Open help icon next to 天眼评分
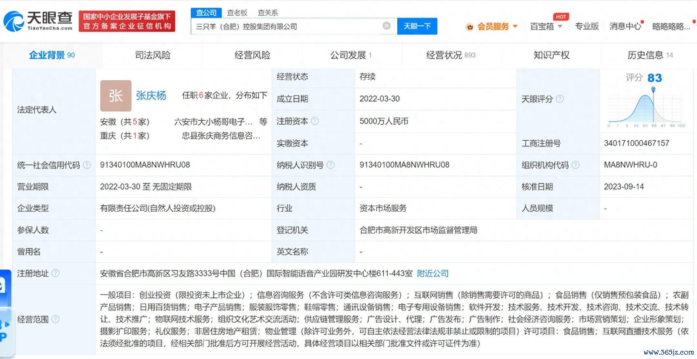The height and width of the screenshot is (359, 697). [560, 99]
